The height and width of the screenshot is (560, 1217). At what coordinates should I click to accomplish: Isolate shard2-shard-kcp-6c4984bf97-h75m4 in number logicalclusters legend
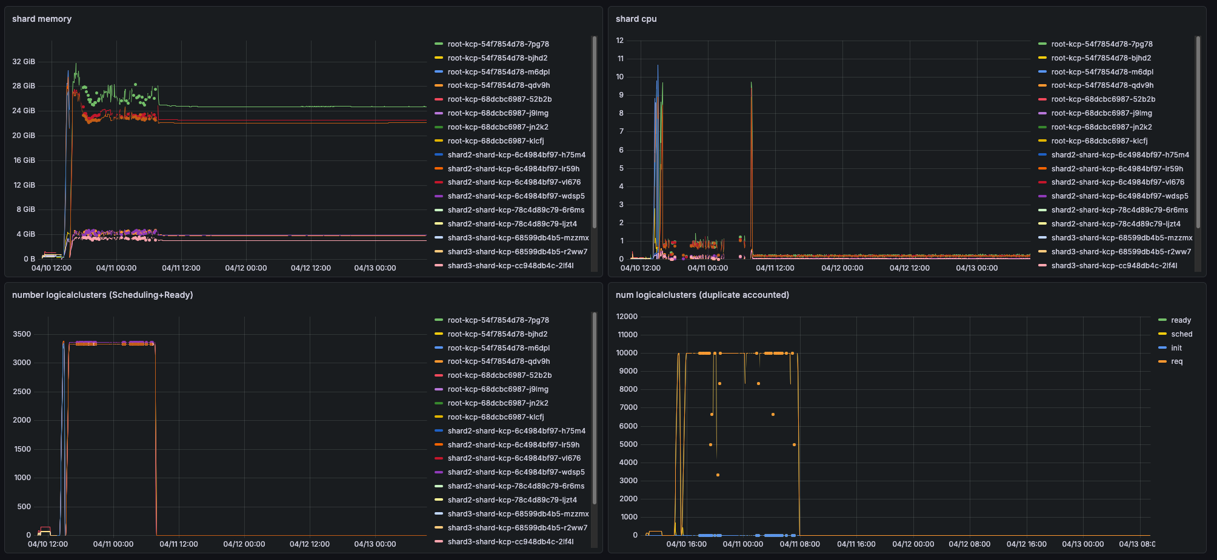click(516, 431)
